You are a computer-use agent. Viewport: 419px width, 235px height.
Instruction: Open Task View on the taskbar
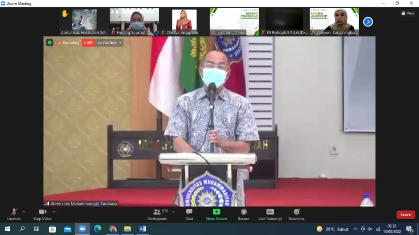37,229
